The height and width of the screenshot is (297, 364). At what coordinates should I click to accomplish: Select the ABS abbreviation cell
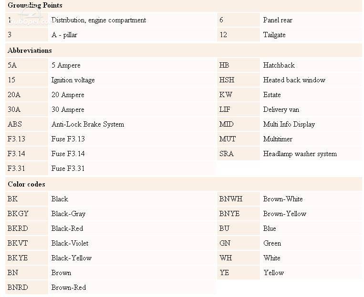[27, 124]
